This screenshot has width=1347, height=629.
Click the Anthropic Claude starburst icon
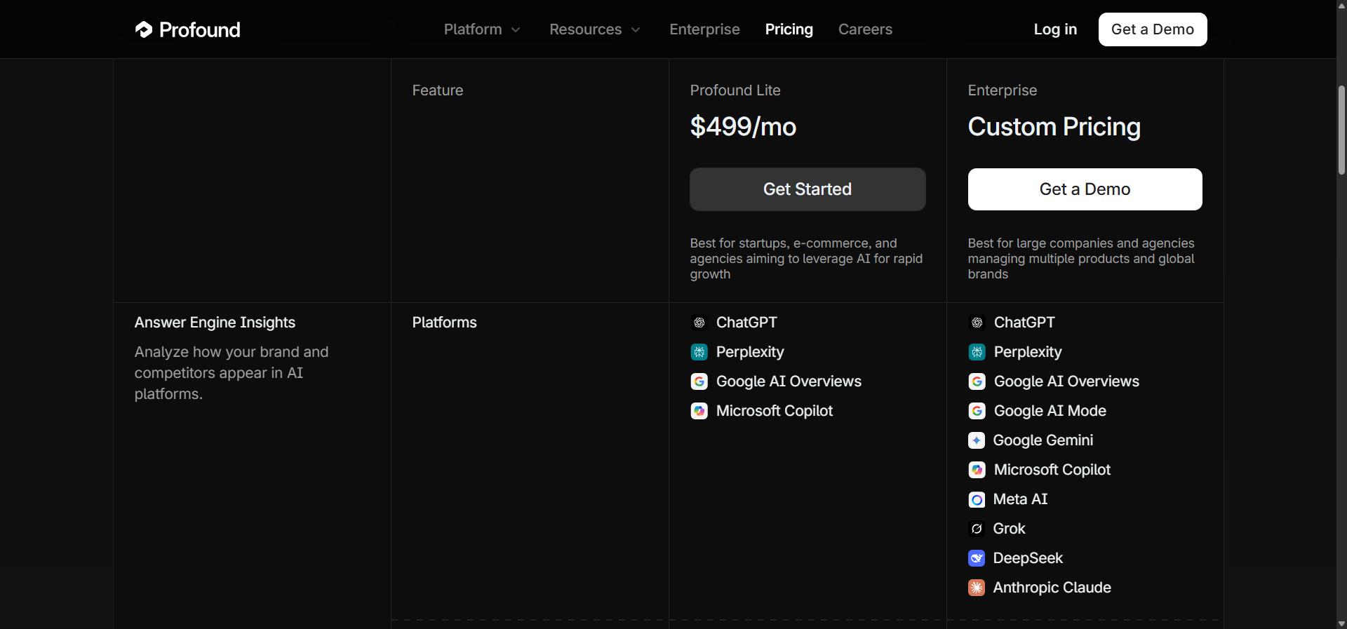977,588
